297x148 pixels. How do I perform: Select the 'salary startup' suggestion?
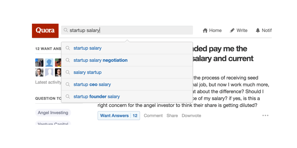(88, 73)
